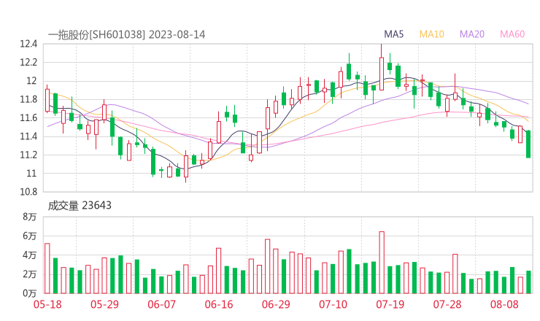Click the 10.8 price axis label
This screenshot has height=321, width=540.
click(x=28, y=192)
